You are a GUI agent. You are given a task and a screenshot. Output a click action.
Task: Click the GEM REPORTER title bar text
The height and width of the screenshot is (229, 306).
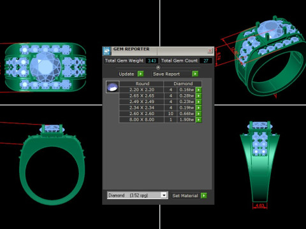(x=131, y=49)
